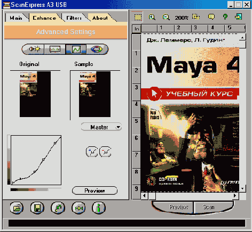Open the Main tab
This screenshot has height=232, width=252.
[17, 18]
